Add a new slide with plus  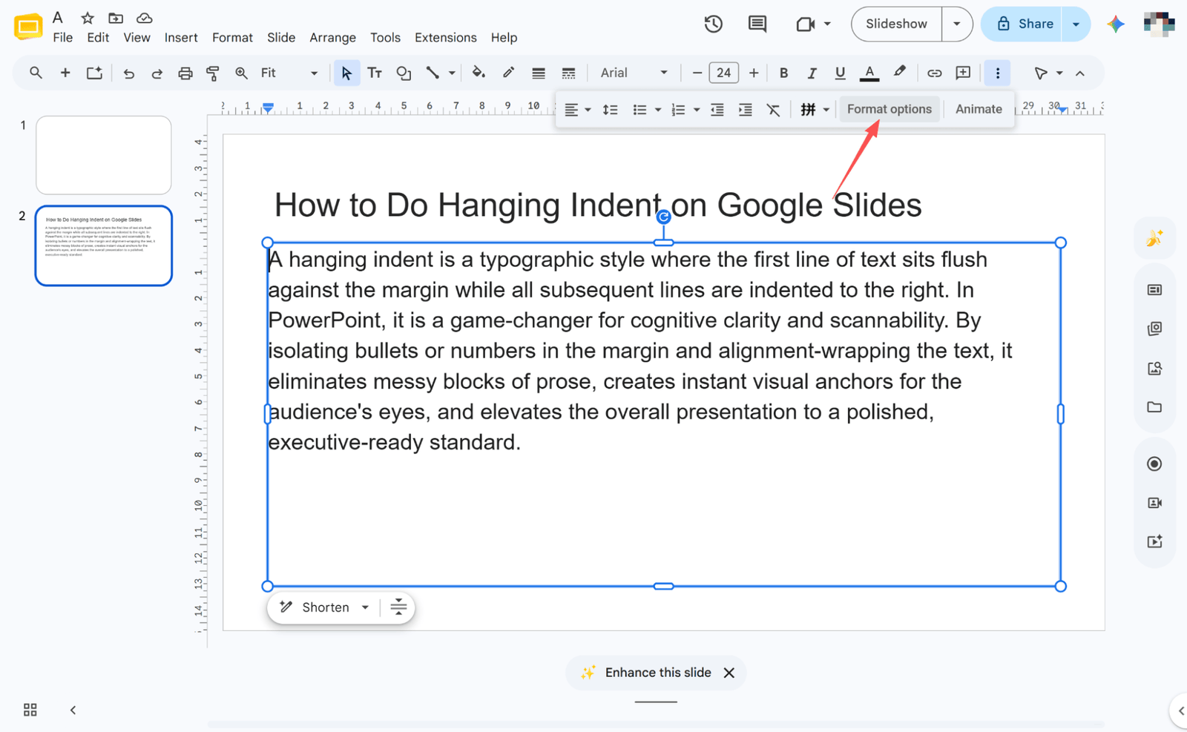point(65,73)
